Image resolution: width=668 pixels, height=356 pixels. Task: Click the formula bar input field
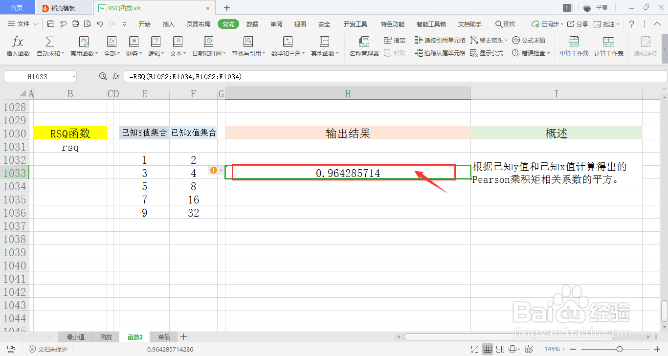click(x=395, y=76)
